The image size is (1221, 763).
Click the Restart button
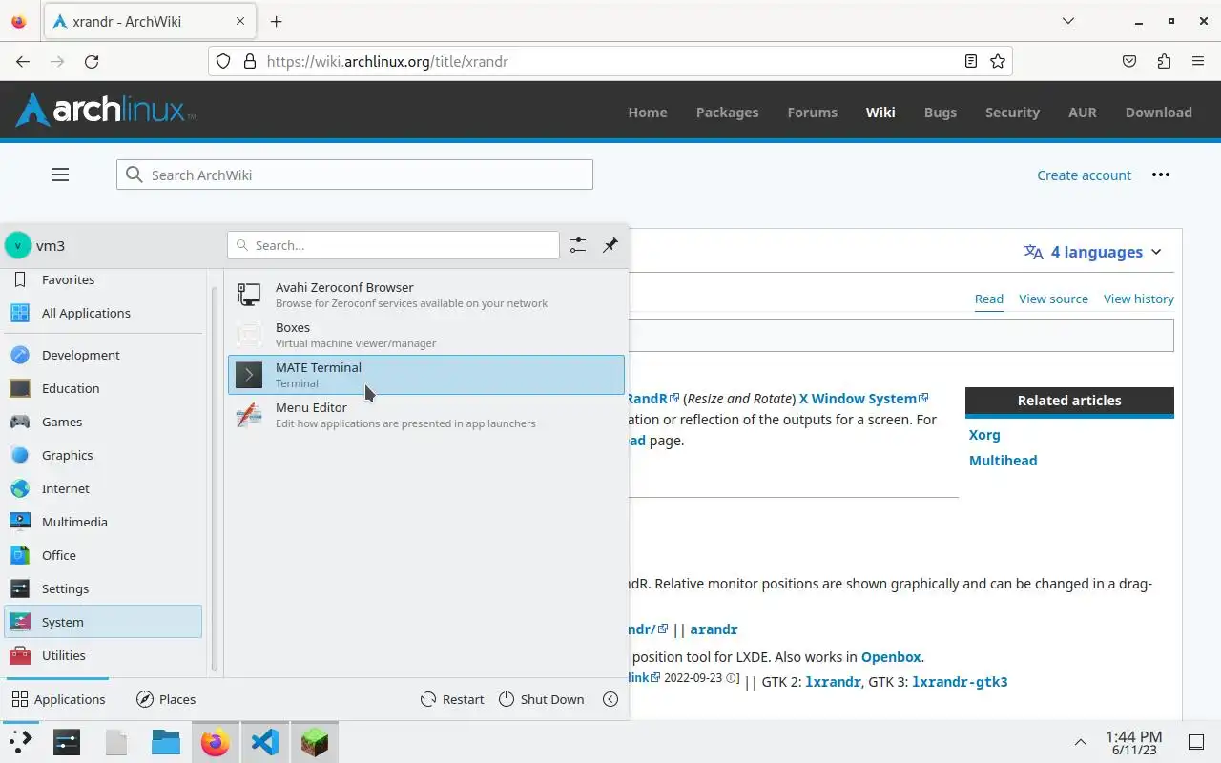coord(452,699)
